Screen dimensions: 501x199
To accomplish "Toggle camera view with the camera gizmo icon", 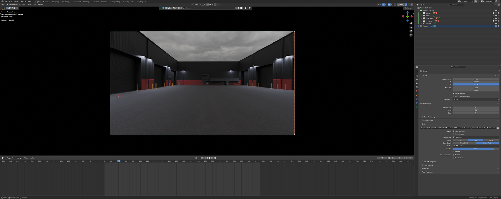I will 411,31.
